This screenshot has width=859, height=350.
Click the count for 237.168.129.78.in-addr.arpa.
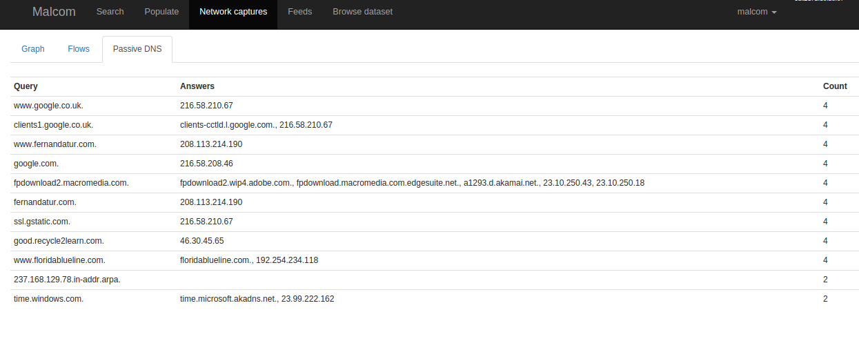point(825,280)
